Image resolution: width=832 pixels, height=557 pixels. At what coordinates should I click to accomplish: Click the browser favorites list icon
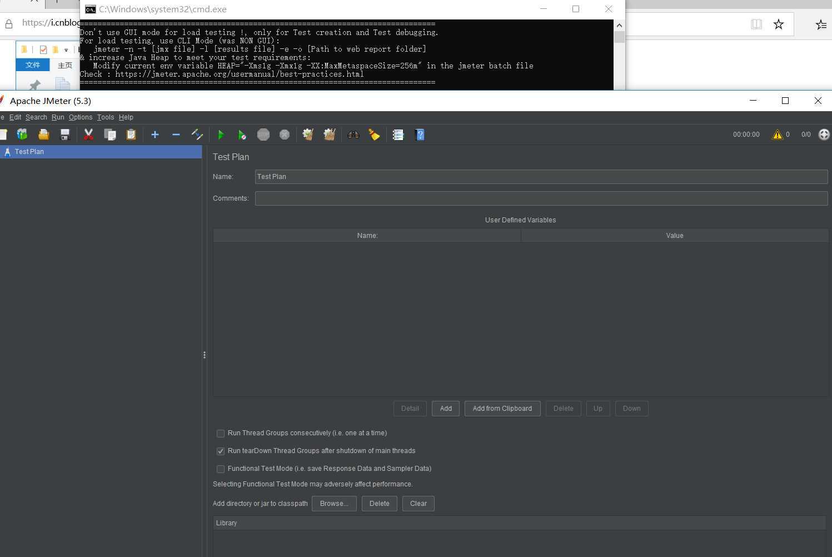pyautogui.click(x=821, y=24)
